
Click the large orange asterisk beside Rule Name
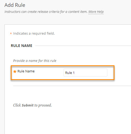[15, 72]
